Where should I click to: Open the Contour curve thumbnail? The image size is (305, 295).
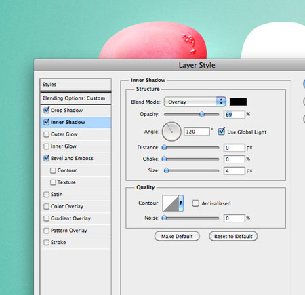[171, 203]
